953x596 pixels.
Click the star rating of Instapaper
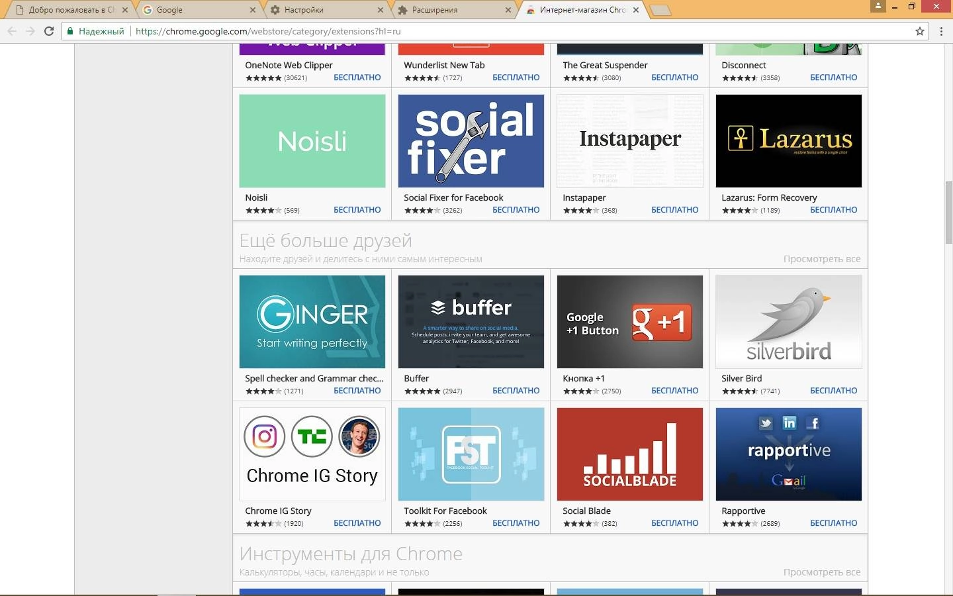581,211
